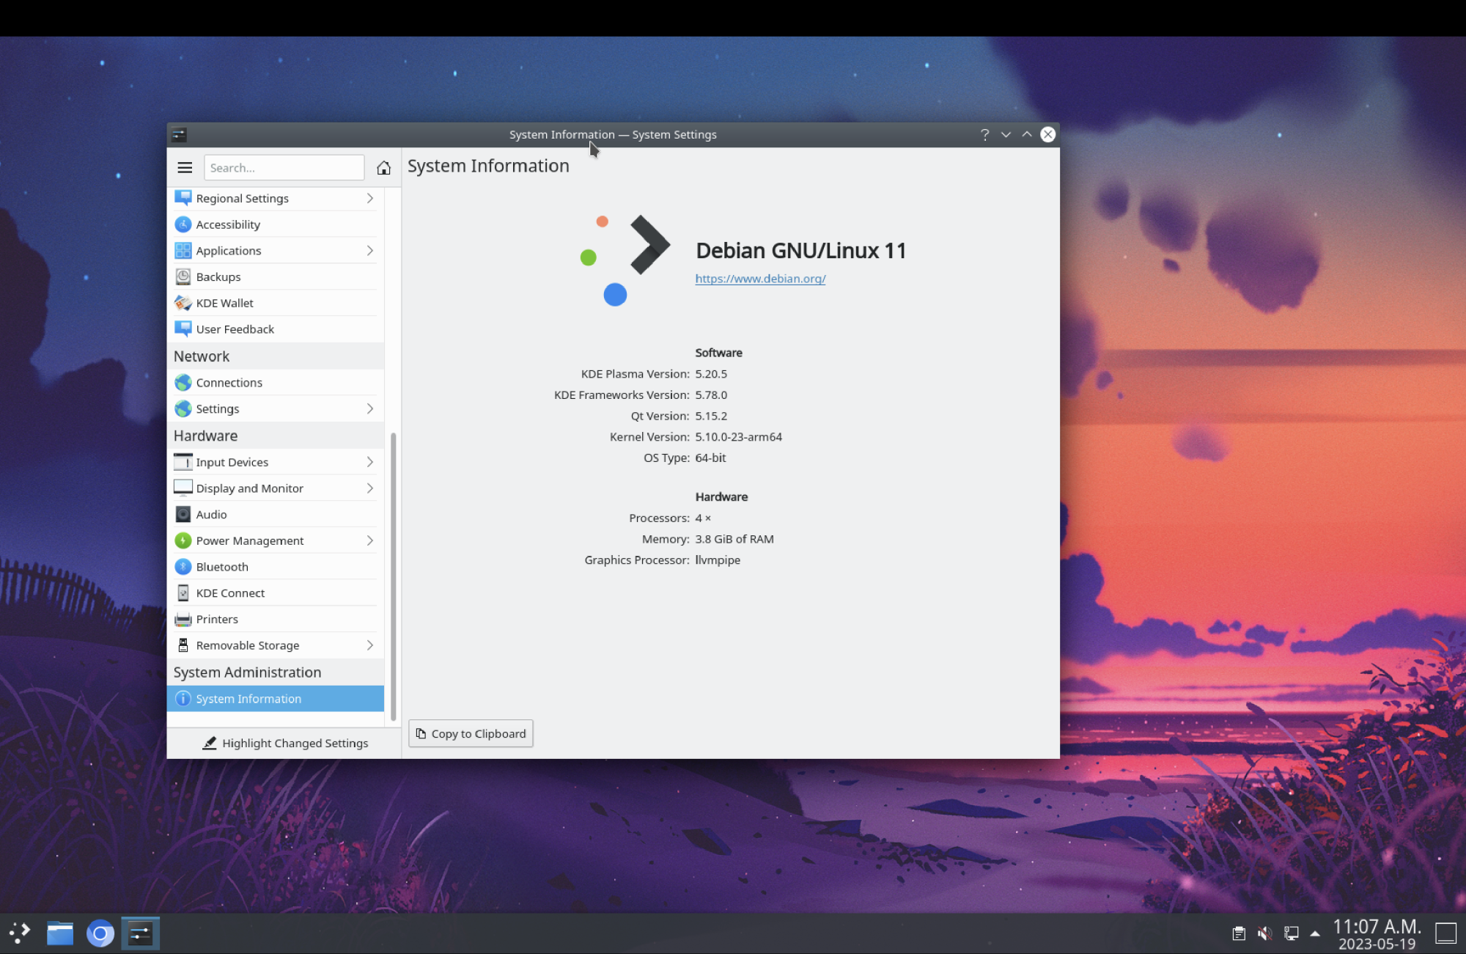Open the hamburger menu in sidebar

185,168
